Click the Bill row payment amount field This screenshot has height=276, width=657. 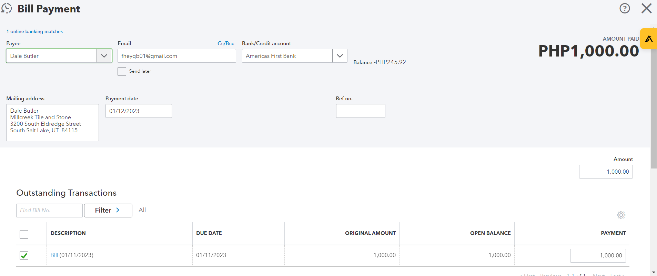[598, 255]
